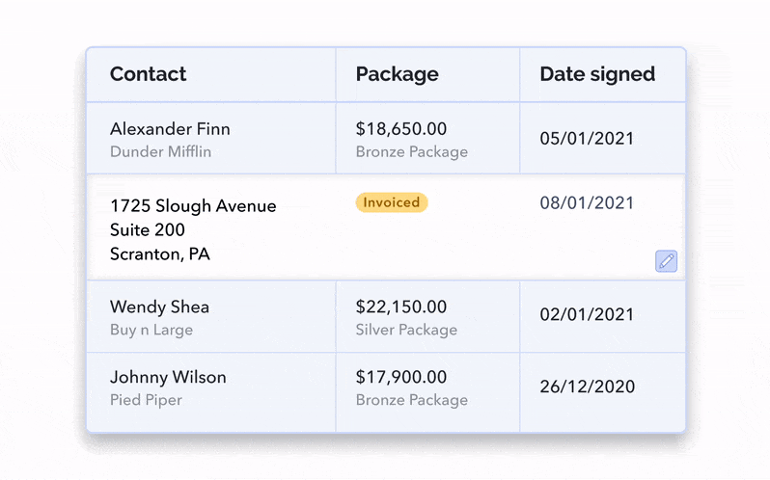Click the Dunder Mifflin company name

[160, 151]
